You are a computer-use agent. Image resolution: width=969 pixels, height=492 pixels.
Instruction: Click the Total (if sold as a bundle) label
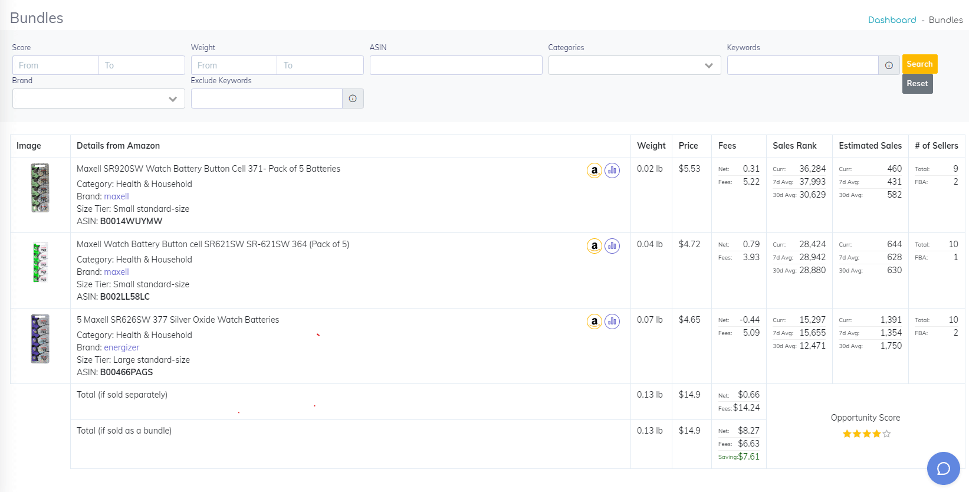[x=124, y=431]
